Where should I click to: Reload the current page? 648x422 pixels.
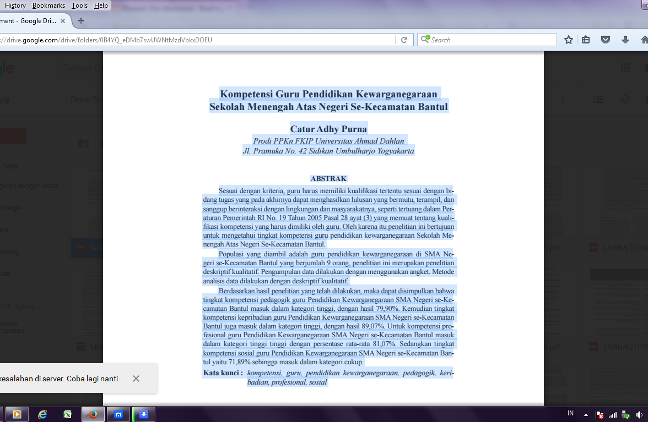coord(404,40)
